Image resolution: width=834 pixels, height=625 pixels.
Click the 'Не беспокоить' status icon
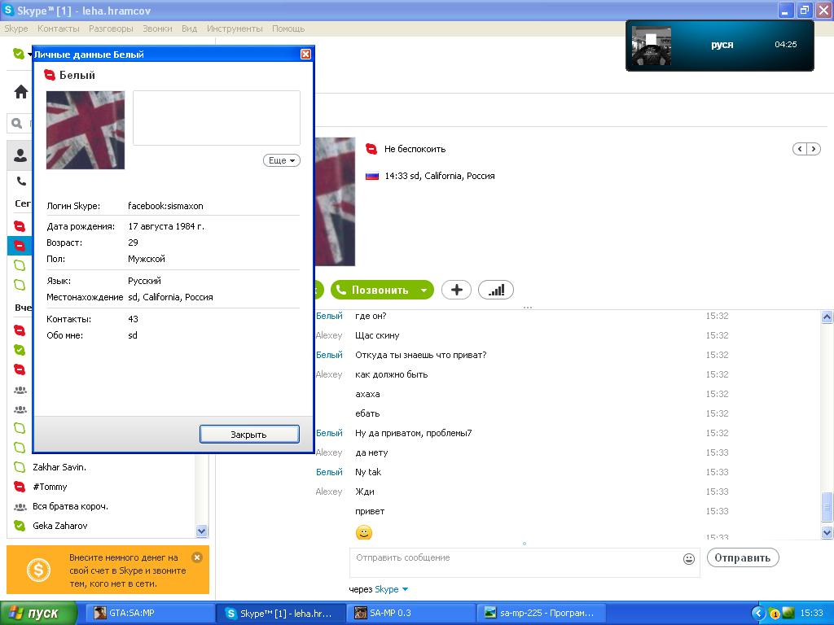point(371,150)
